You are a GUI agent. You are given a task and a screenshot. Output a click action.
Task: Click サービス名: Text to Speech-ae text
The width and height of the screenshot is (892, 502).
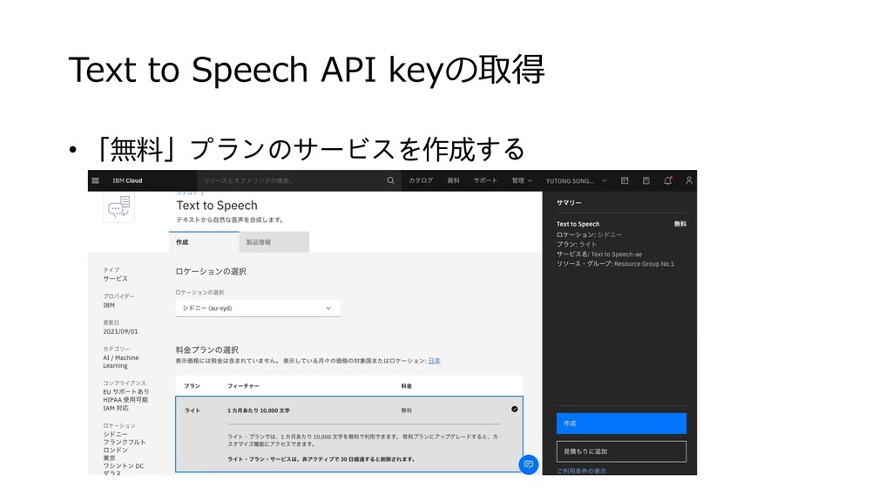tap(599, 254)
